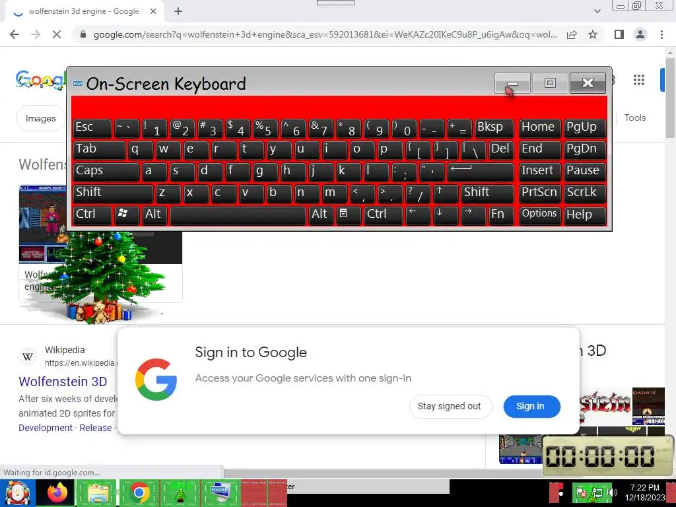Toggle the right Shift key on keyboard
Viewport: 676px width, 507px height.
tap(487, 193)
